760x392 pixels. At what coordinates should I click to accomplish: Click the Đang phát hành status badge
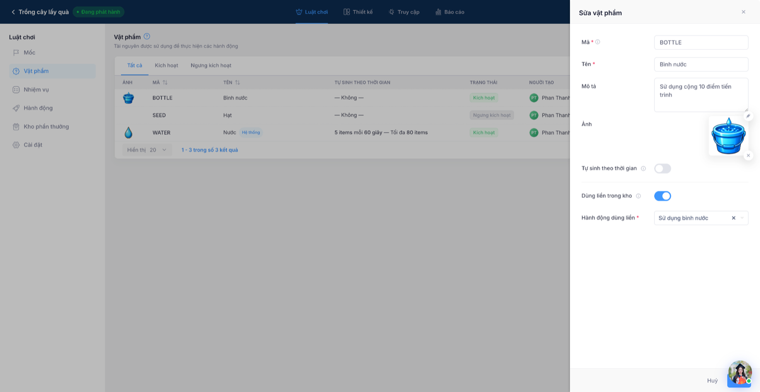98,12
